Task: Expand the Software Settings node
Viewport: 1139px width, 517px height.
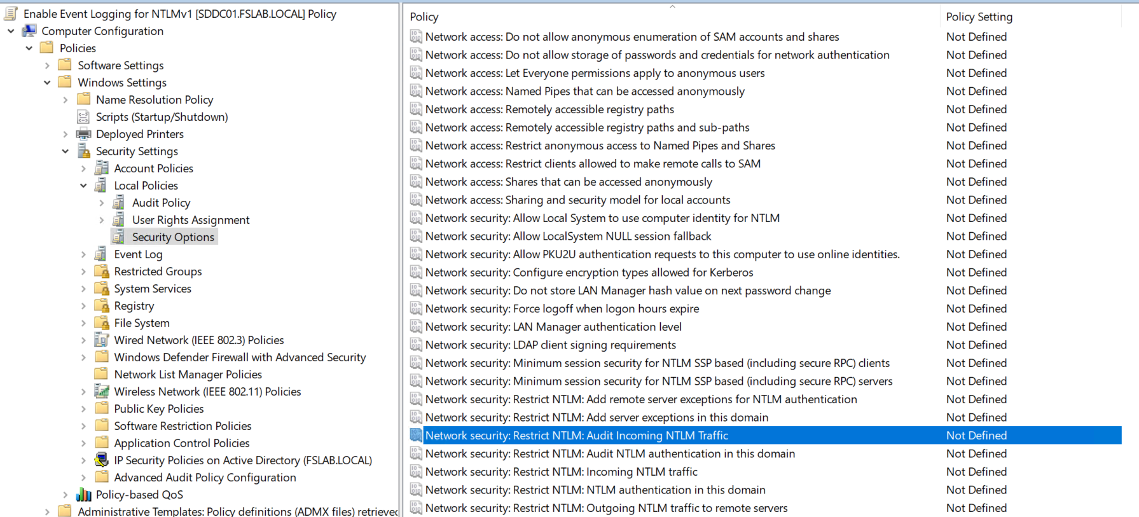Action: (x=47, y=65)
